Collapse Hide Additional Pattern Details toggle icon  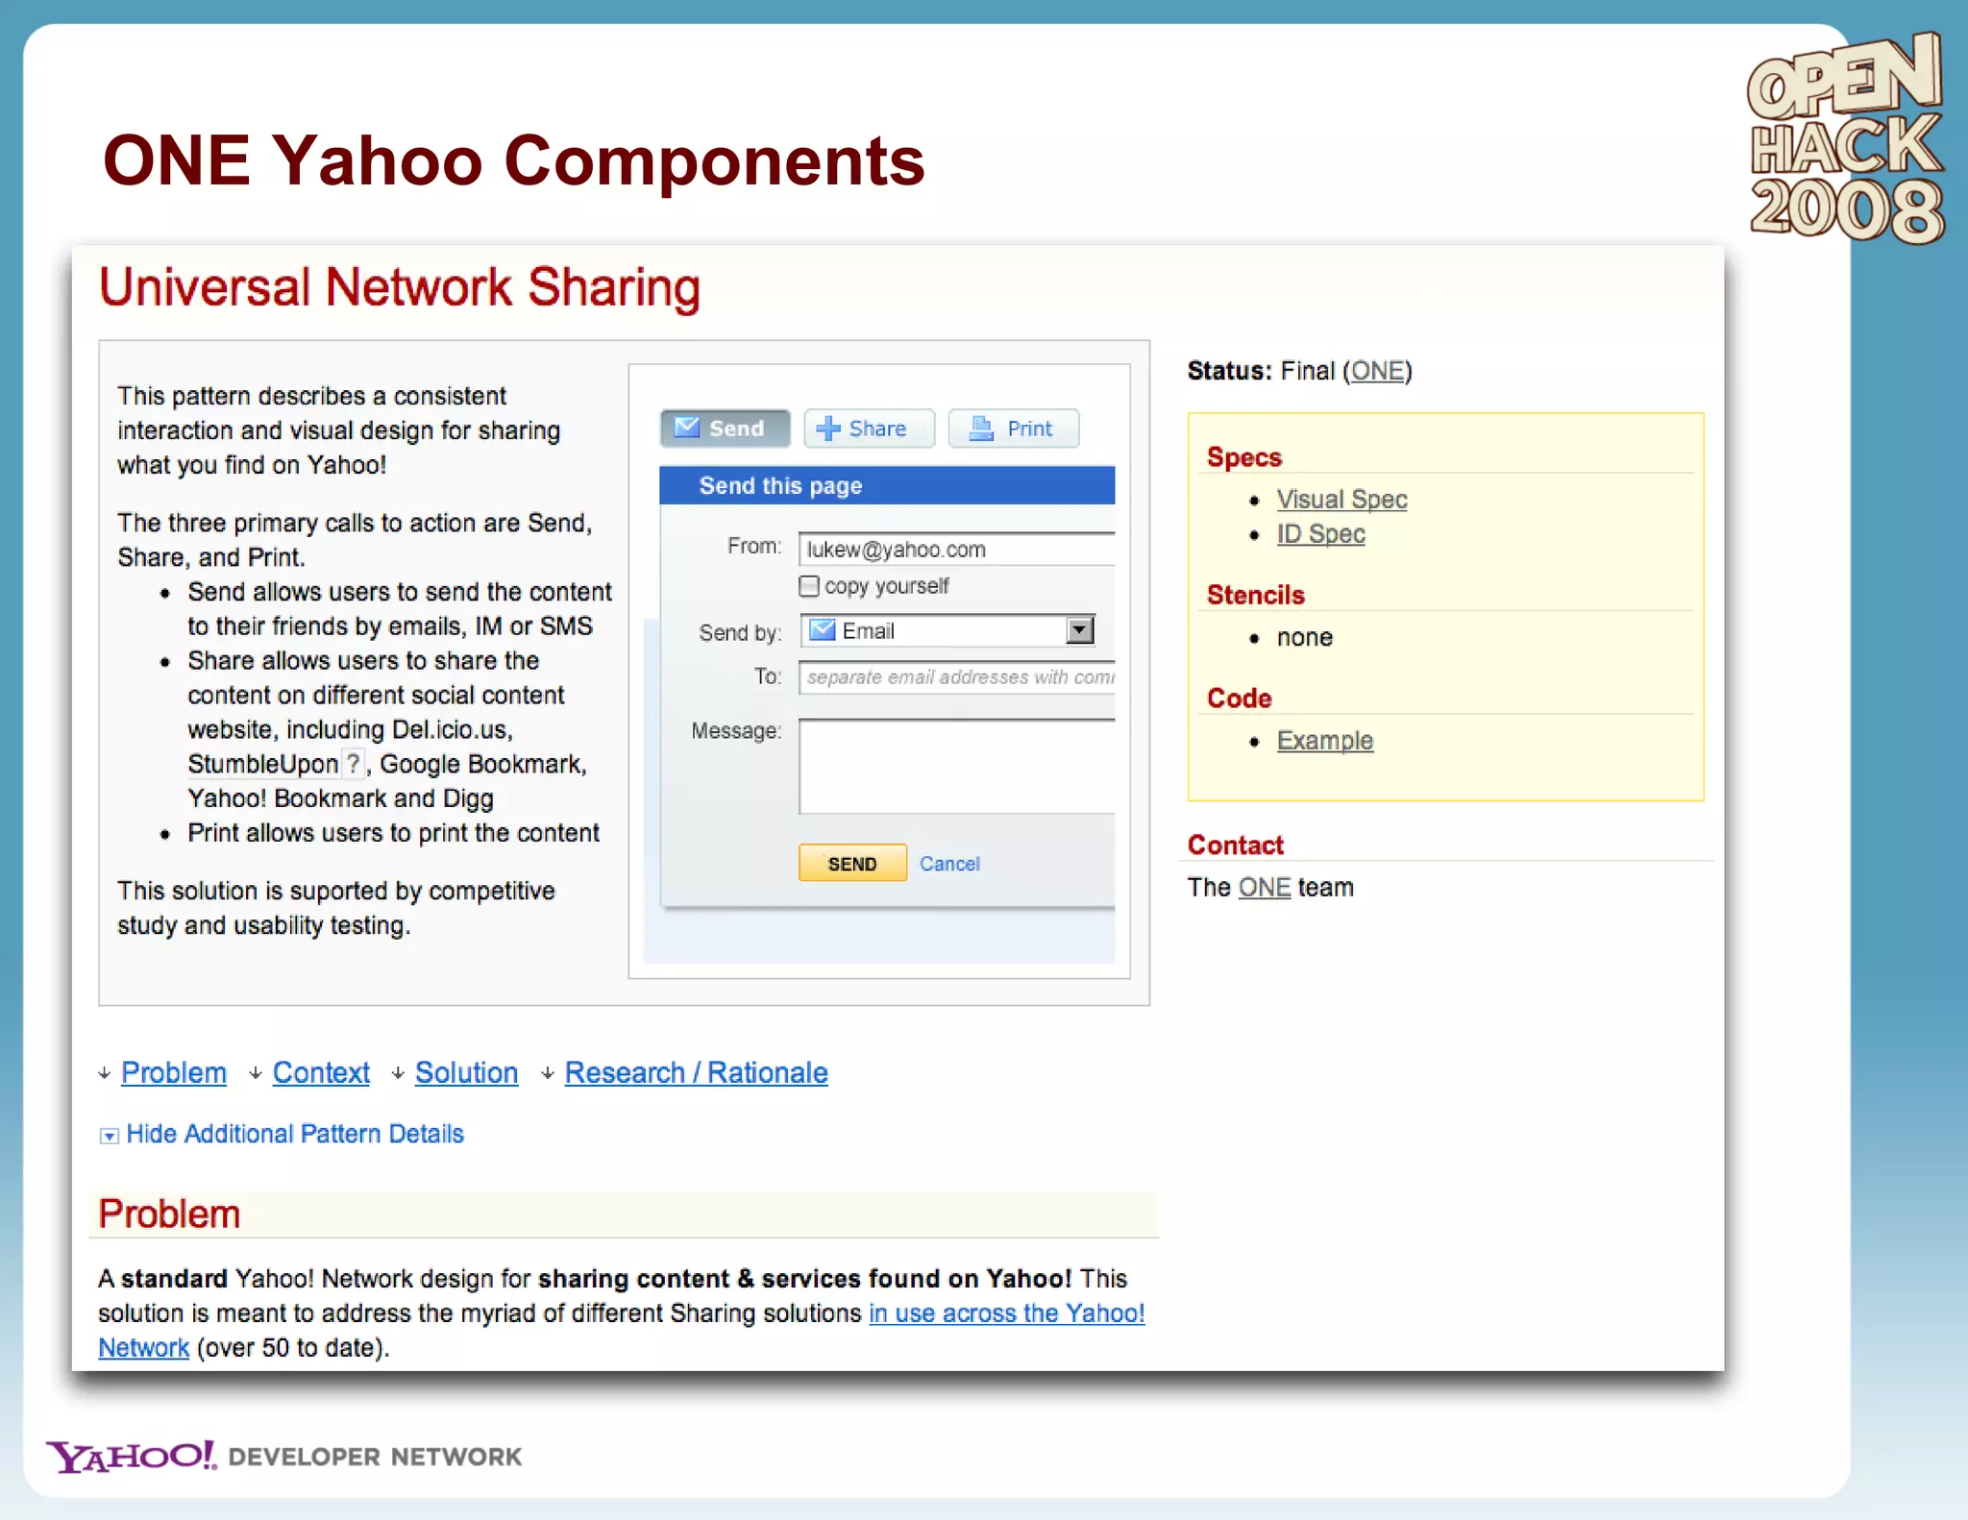pos(109,1136)
